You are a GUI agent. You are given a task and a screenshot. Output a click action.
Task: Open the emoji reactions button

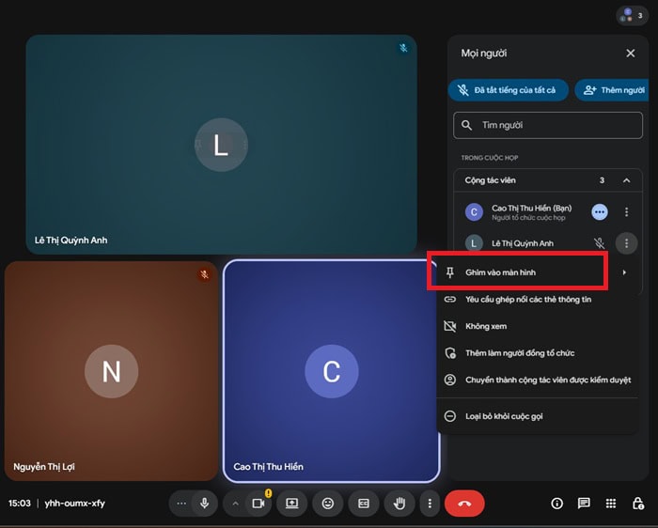click(328, 503)
